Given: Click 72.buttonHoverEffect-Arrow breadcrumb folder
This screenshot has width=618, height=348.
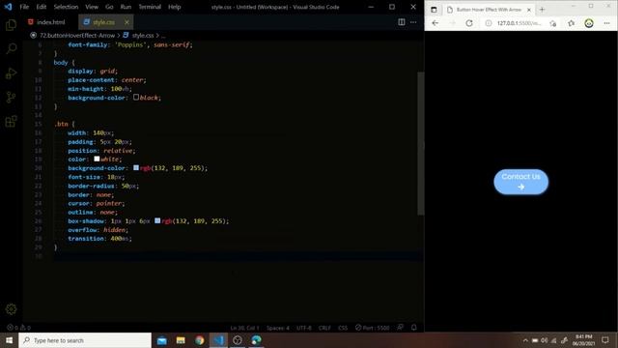Looking at the screenshot, I should point(77,36).
